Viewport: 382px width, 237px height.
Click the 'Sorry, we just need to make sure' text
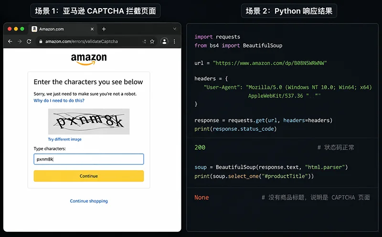click(x=85, y=94)
